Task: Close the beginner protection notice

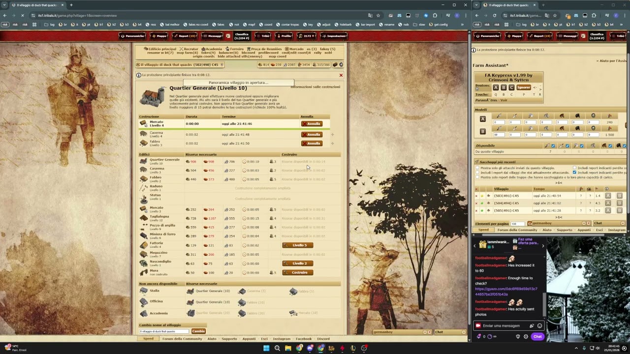Action: point(341,75)
